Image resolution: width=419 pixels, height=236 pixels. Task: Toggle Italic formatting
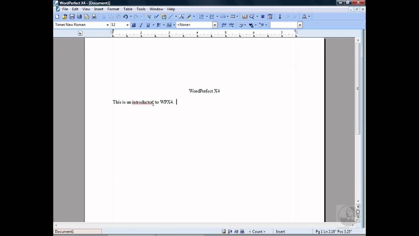pyautogui.click(x=141, y=25)
